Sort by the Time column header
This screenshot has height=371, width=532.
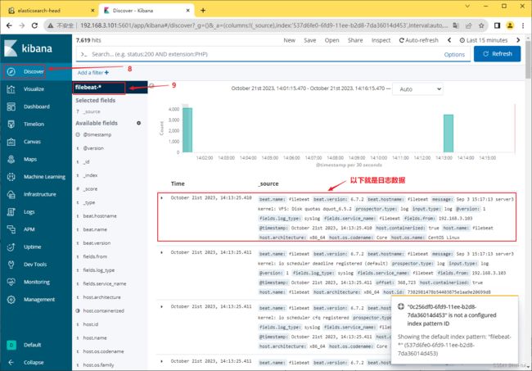(x=178, y=183)
